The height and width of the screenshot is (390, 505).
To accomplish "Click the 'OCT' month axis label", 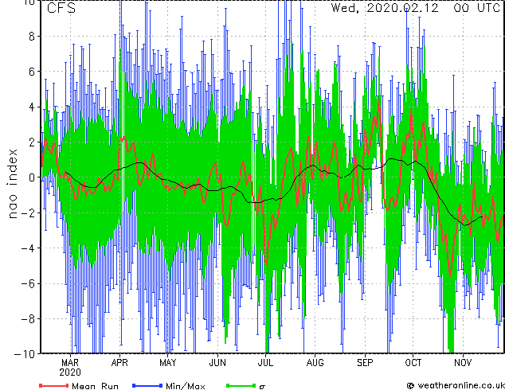I will 413,363.
